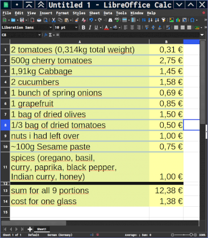The height and width of the screenshot is (238, 208).
Task: Click the Sort Descending icon
Action: (x=157, y=20)
